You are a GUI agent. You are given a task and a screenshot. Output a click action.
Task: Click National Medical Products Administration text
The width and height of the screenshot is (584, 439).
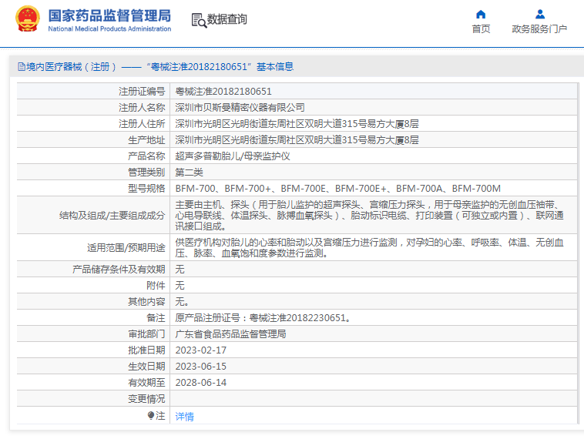click(x=109, y=28)
